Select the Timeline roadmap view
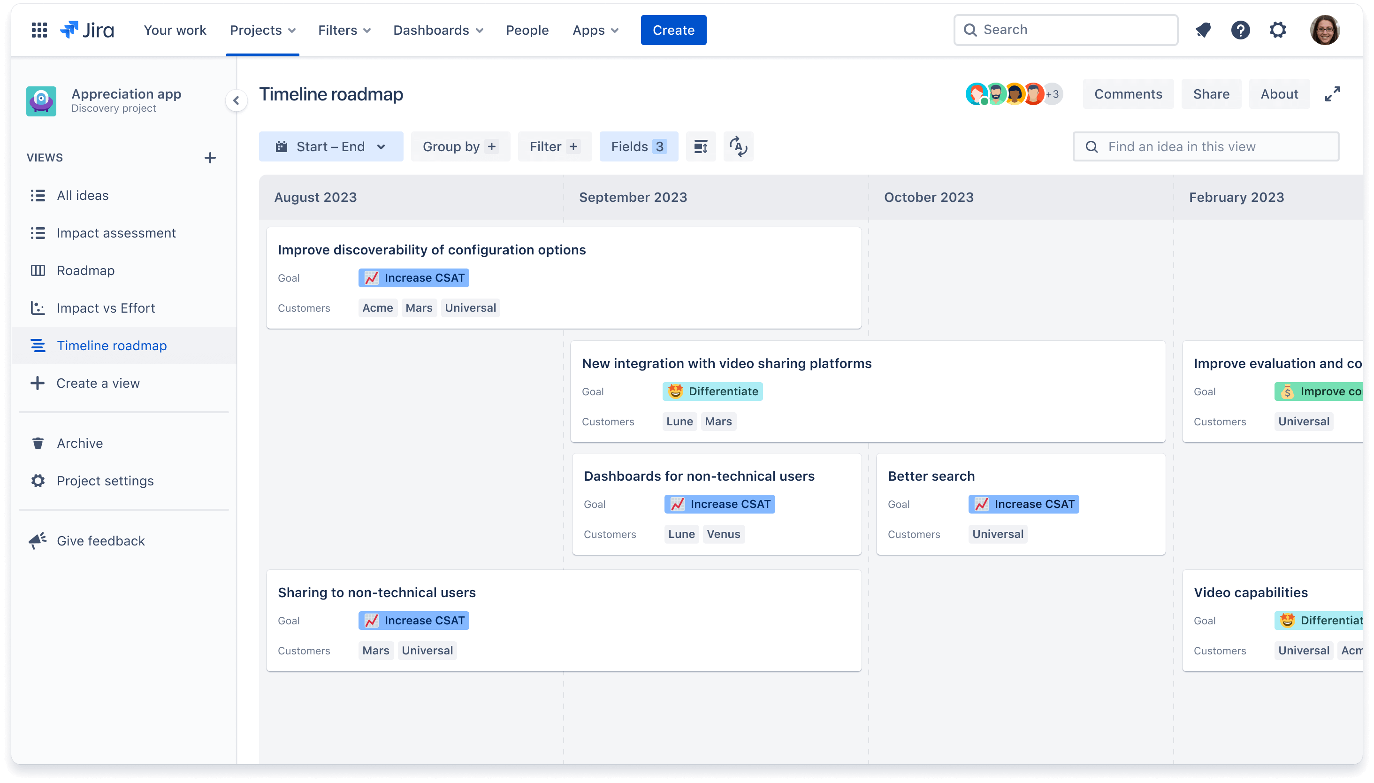Viewport: 1374px width, 783px height. 111,345
